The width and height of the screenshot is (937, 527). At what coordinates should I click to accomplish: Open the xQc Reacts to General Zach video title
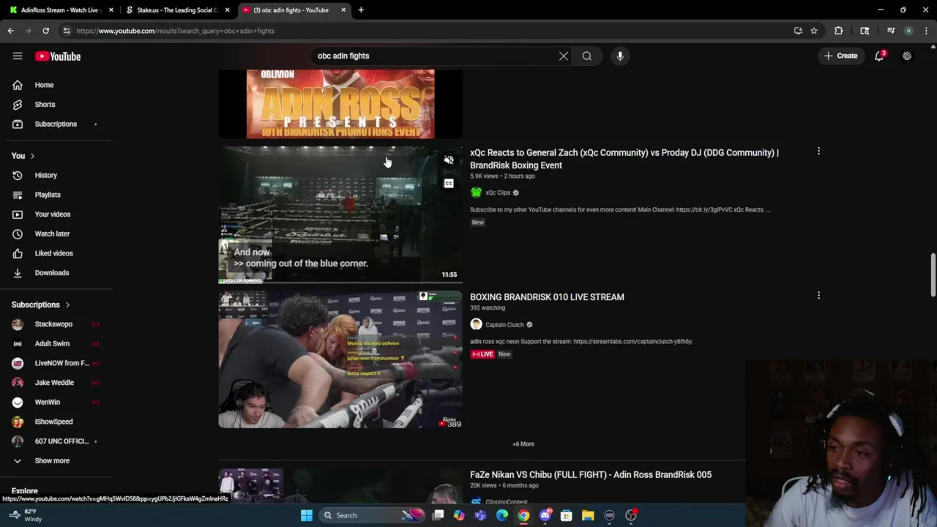point(624,159)
